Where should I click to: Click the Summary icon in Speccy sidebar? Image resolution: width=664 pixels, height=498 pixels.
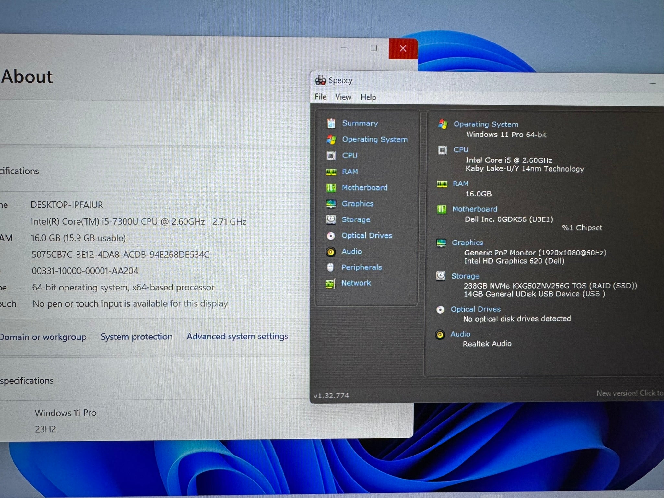pos(332,123)
